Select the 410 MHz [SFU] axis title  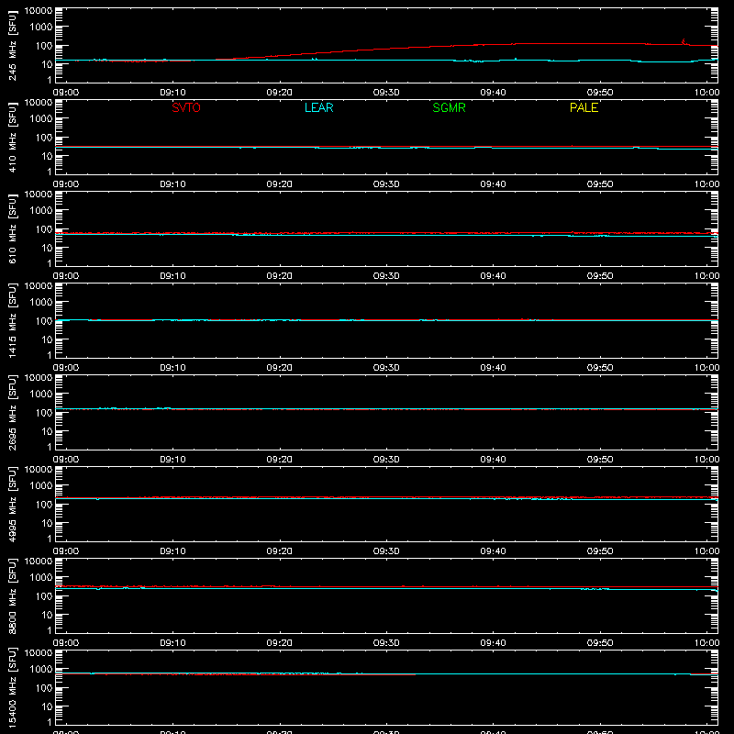tap(12, 137)
